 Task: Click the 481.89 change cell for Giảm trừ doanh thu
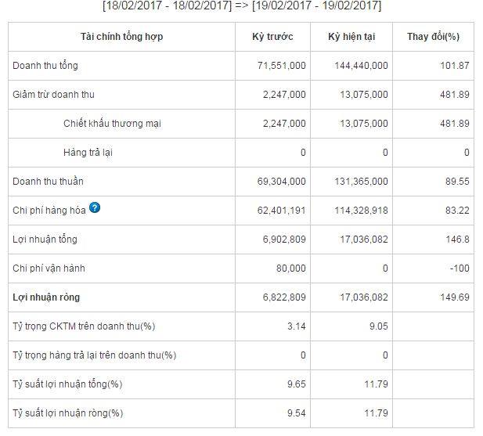[x=453, y=95]
